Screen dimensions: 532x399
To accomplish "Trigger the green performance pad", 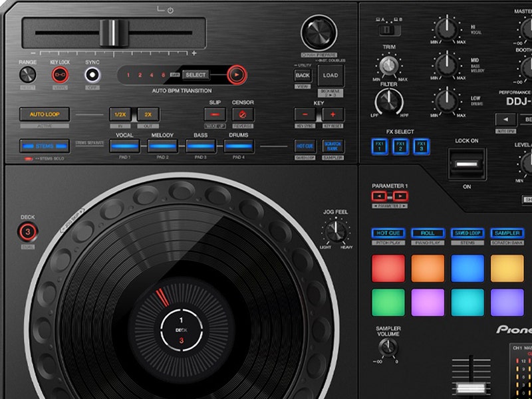I will point(388,303).
